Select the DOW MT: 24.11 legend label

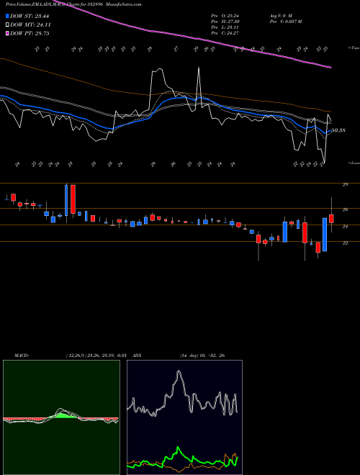coord(30,25)
